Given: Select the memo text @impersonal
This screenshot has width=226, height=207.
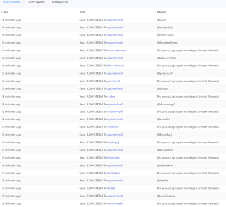Looking at the screenshot, I should click(166, 35).
